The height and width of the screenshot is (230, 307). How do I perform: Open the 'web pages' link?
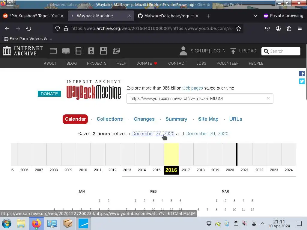(x=192, y=88)
